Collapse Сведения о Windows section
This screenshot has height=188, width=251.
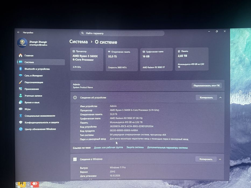point(220,159)
